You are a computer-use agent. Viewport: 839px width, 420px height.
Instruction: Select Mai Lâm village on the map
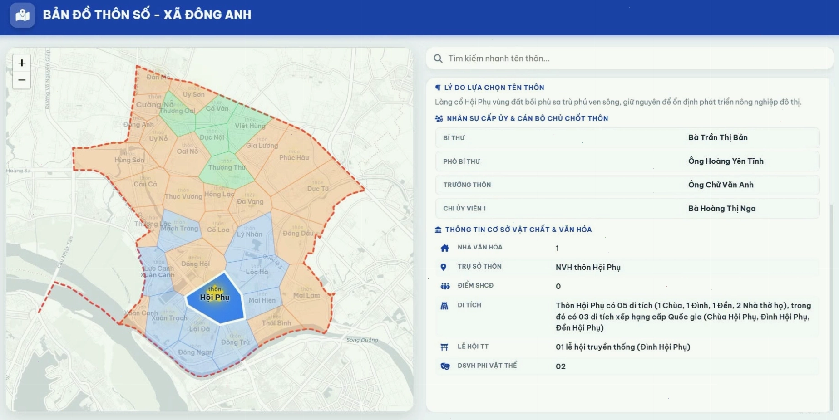click(x=306, y=295)
